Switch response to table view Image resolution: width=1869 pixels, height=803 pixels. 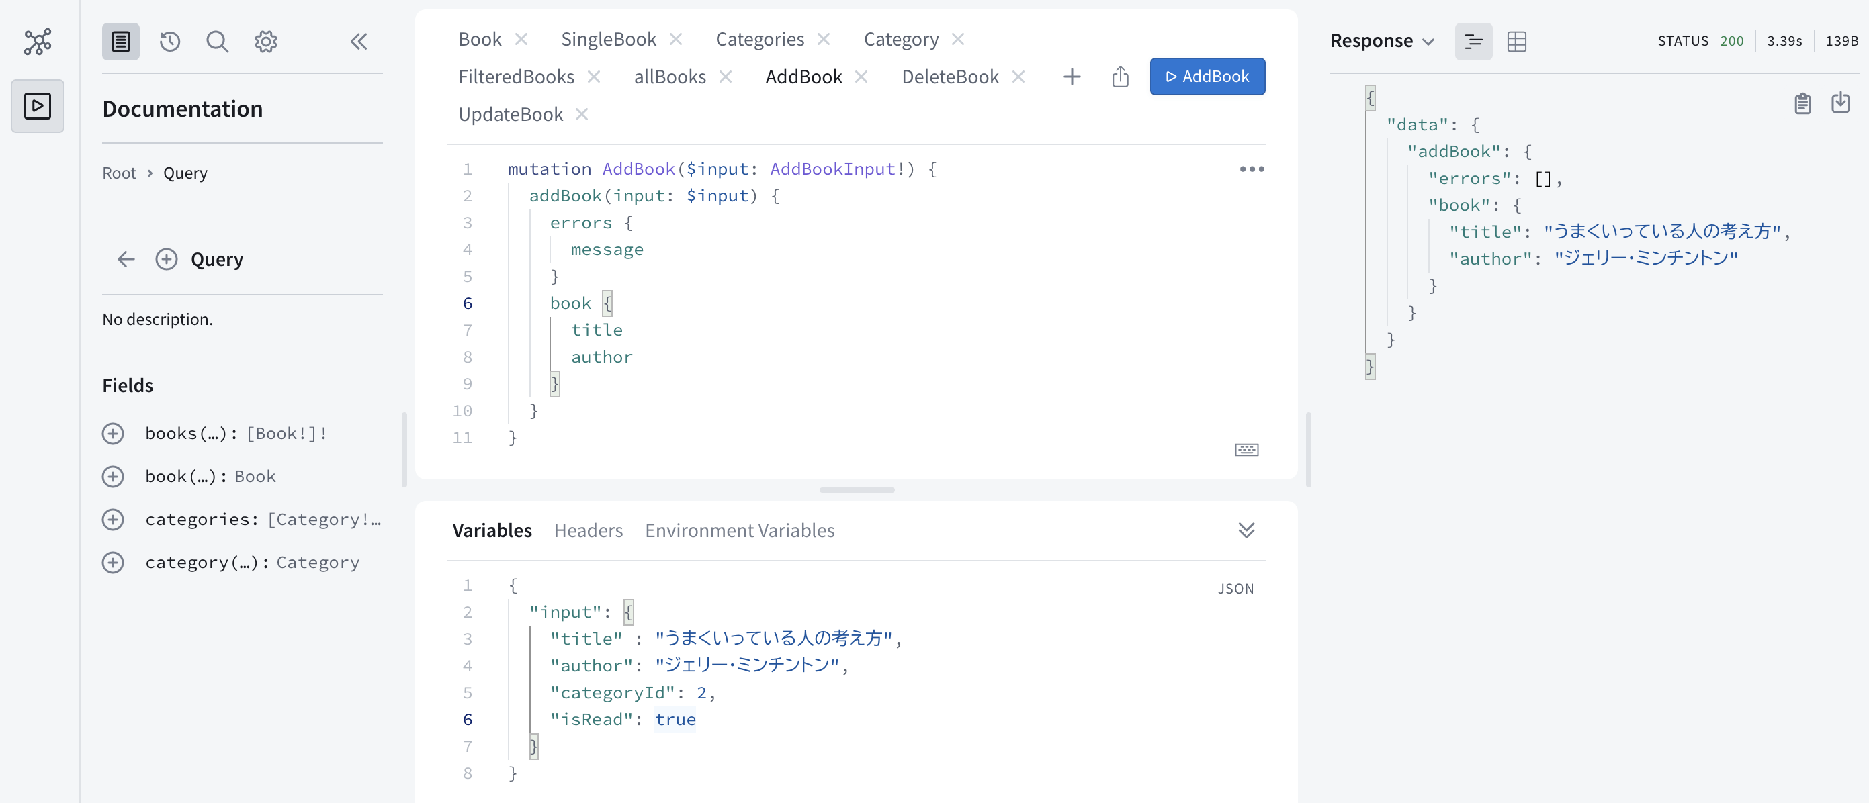(1516, 42)
